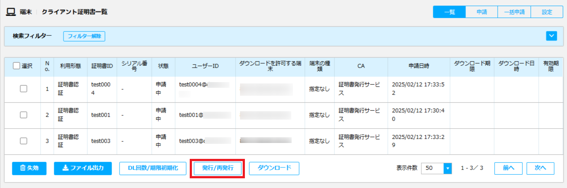Click the 失効 revoke button
The height and width of the screenshot is (188, 567).
29,168
